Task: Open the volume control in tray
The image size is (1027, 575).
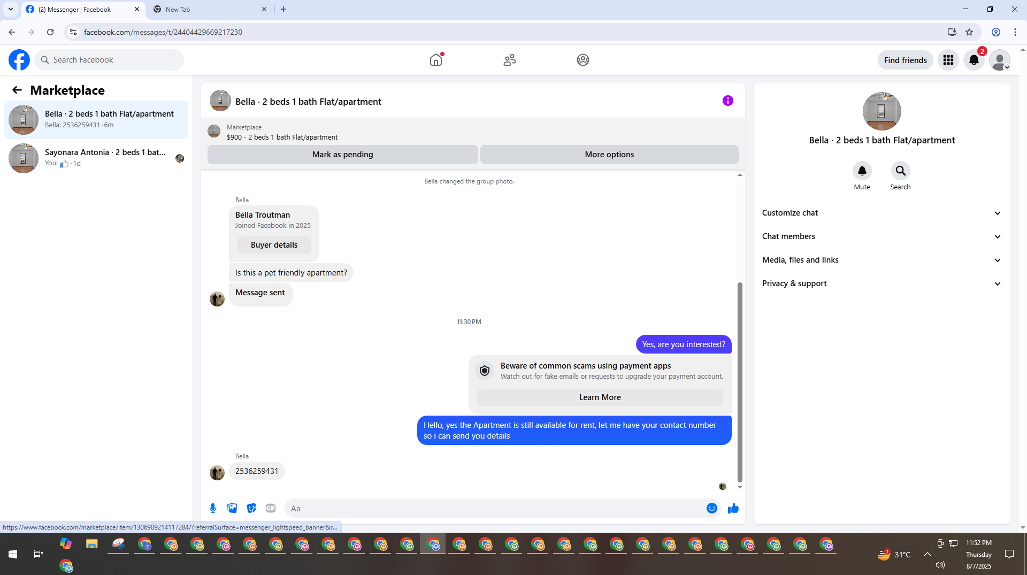Action: [x=940, y=565]
